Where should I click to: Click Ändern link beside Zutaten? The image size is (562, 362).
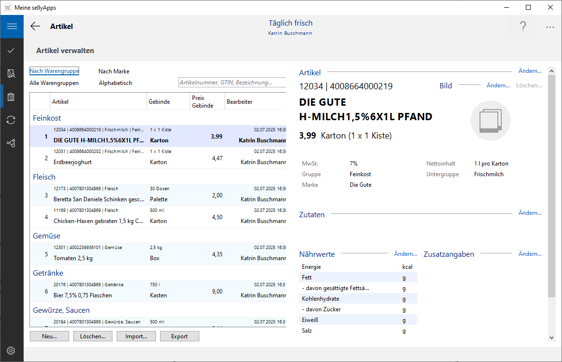tap(530, 213)
